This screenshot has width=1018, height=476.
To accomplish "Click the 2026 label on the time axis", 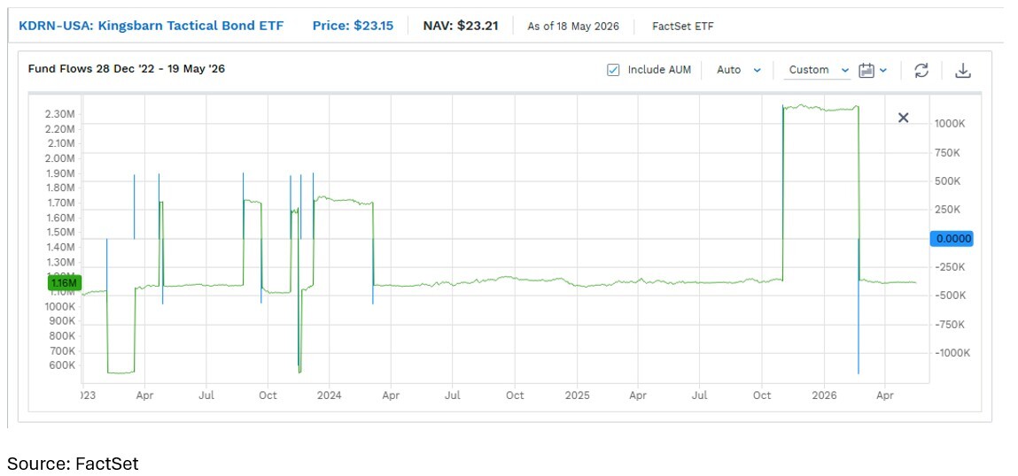I will point(825,395).
